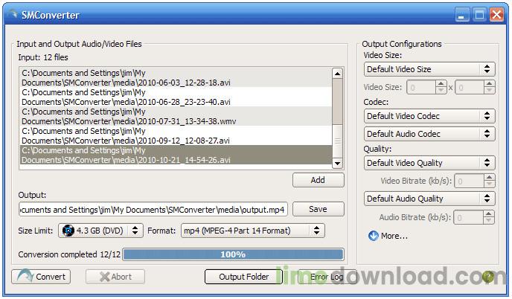Click the file list scroll down arrow

337,163
